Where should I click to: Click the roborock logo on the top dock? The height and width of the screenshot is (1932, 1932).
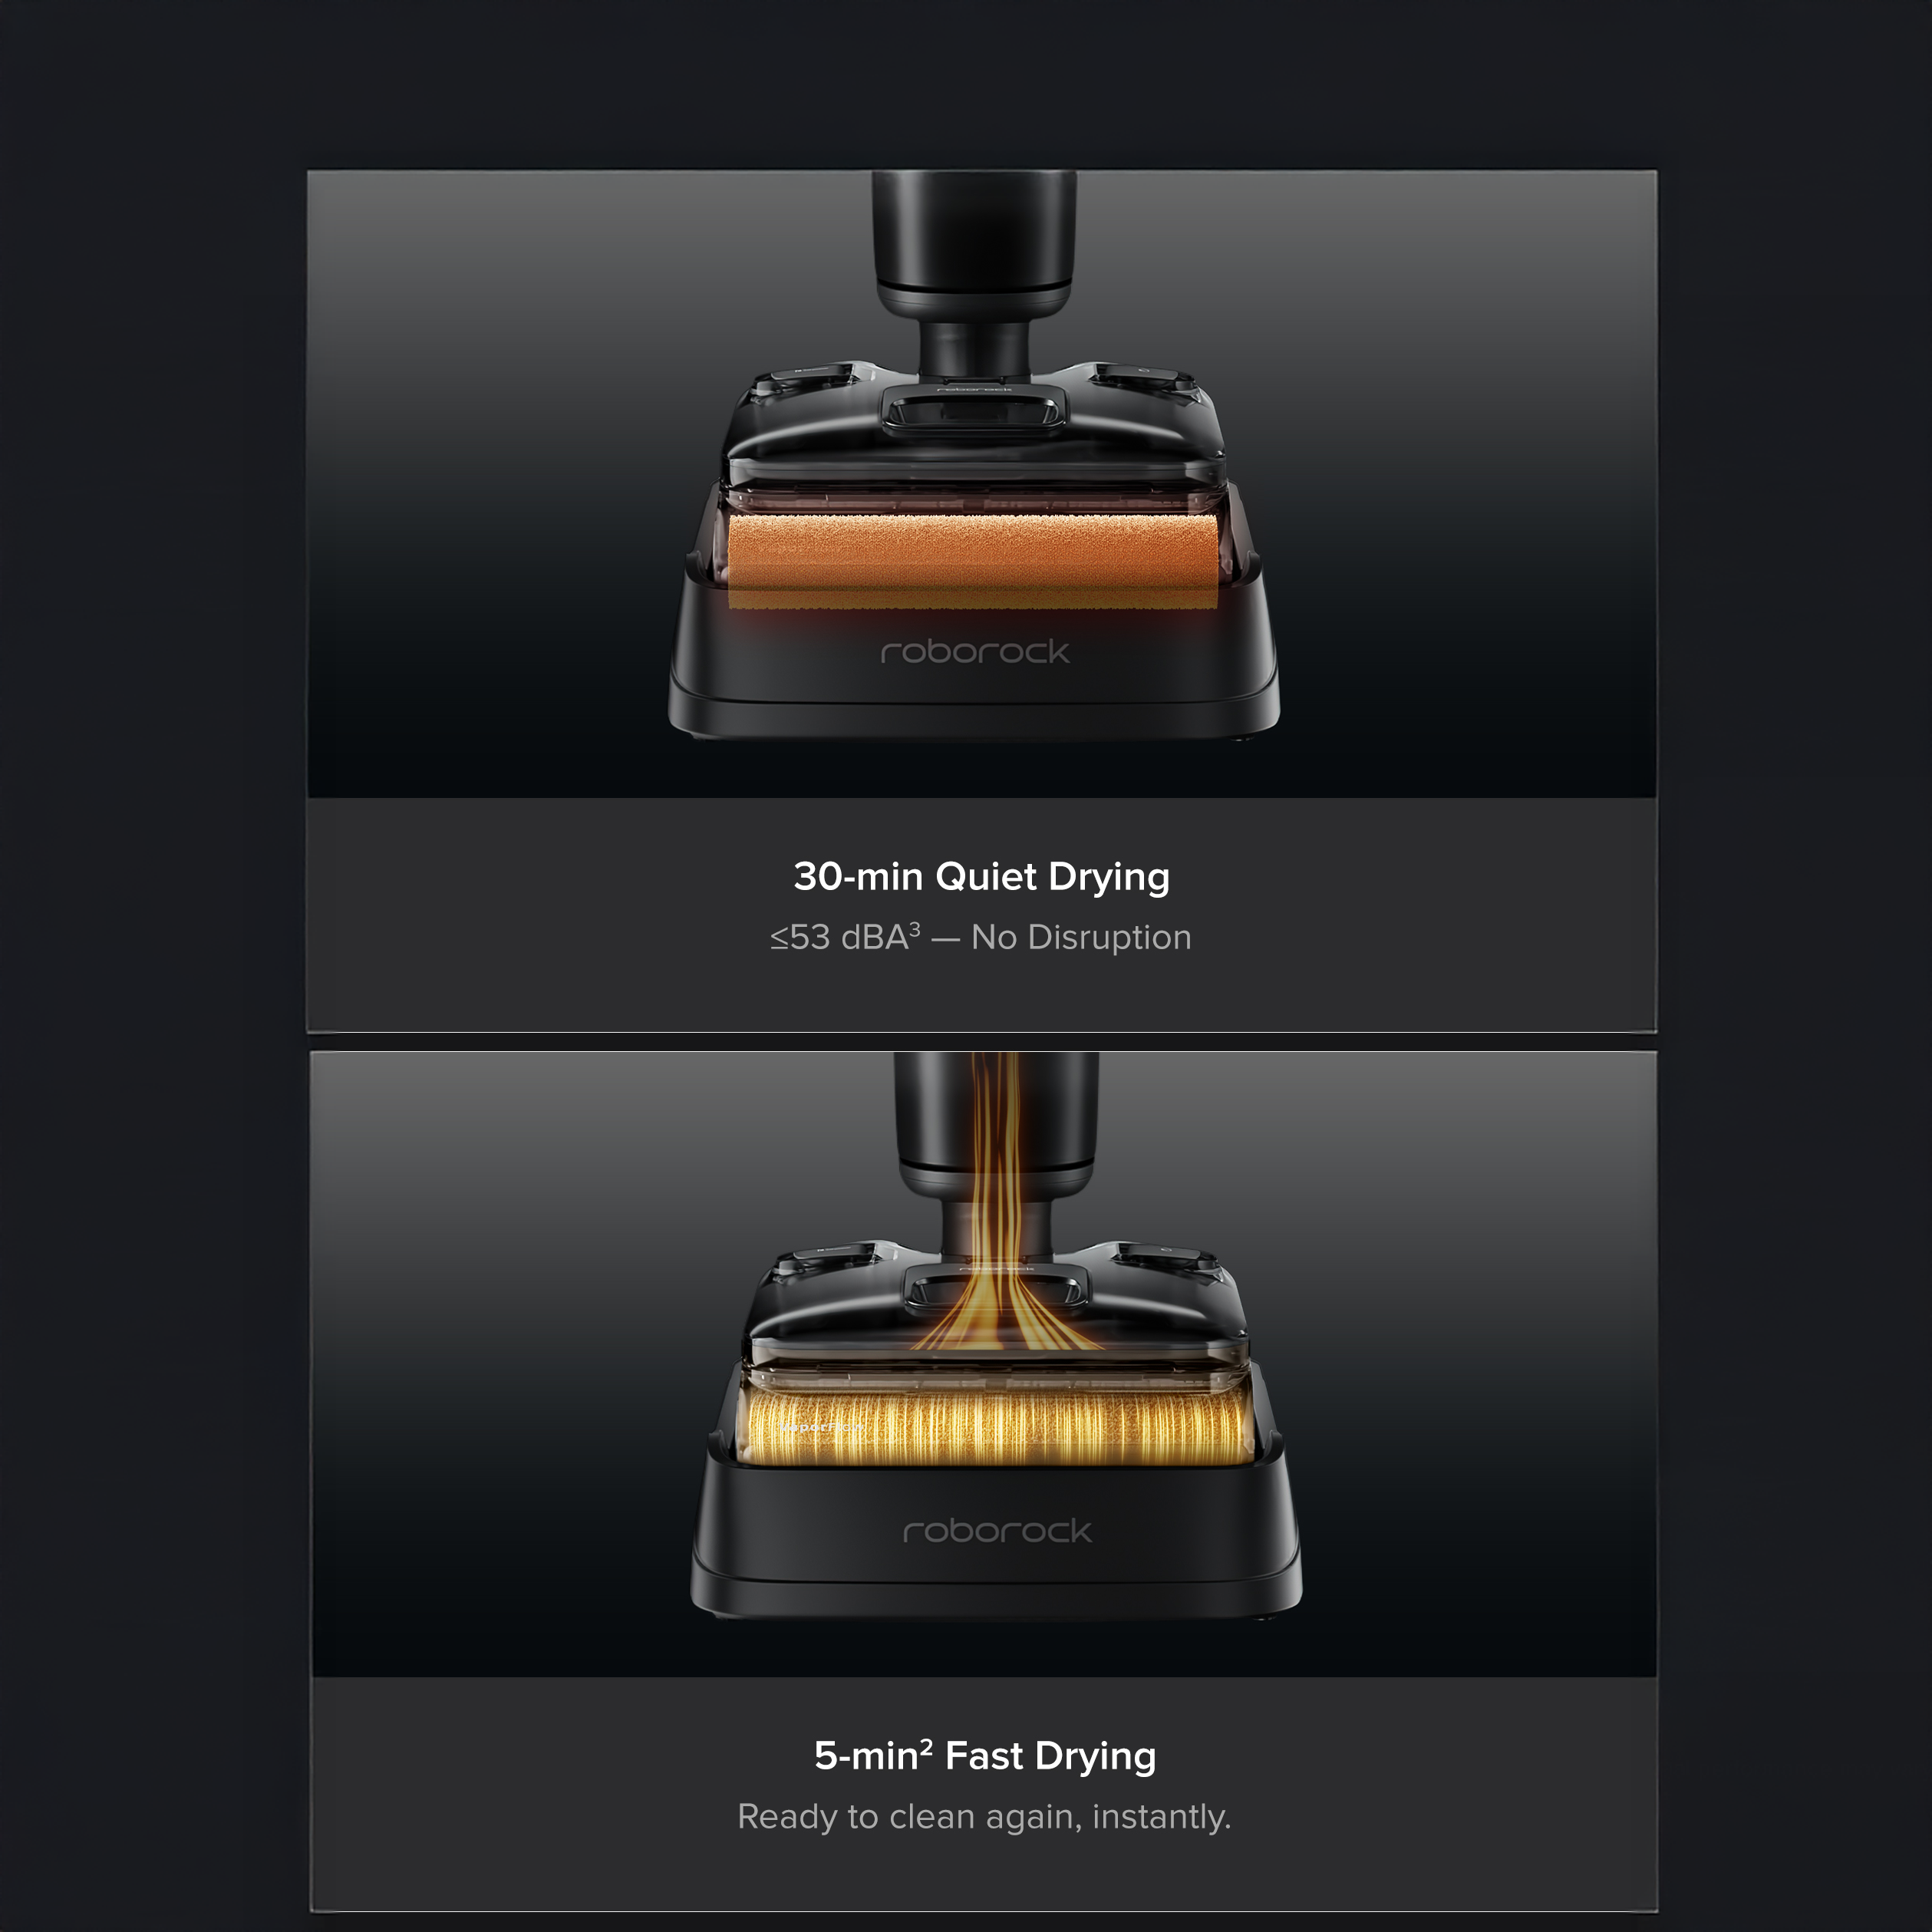(974, 652)
